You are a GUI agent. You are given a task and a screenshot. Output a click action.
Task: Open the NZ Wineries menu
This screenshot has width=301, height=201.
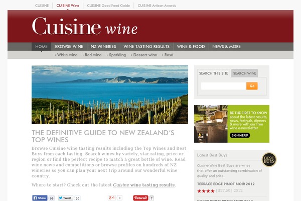pos(103,47)
